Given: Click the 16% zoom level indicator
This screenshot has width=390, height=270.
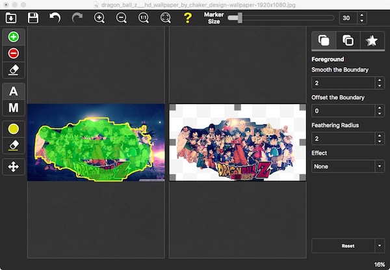Looking at the screenshot, I should [380, 264].
